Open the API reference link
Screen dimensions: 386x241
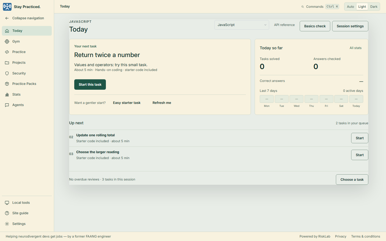tap(284, 25)
